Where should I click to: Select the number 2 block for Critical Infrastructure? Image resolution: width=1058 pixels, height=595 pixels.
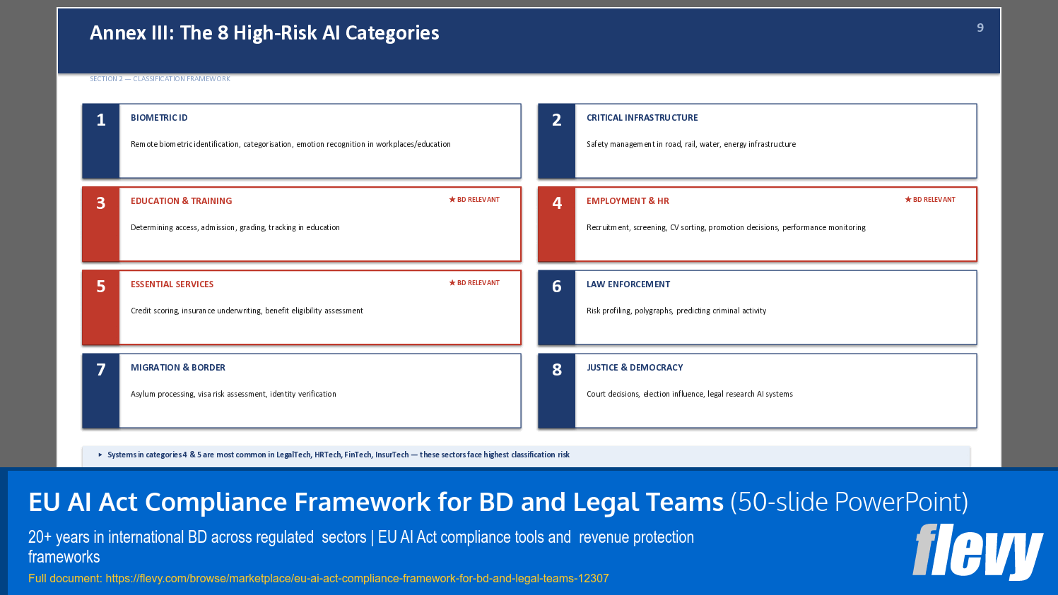[557, 141]
